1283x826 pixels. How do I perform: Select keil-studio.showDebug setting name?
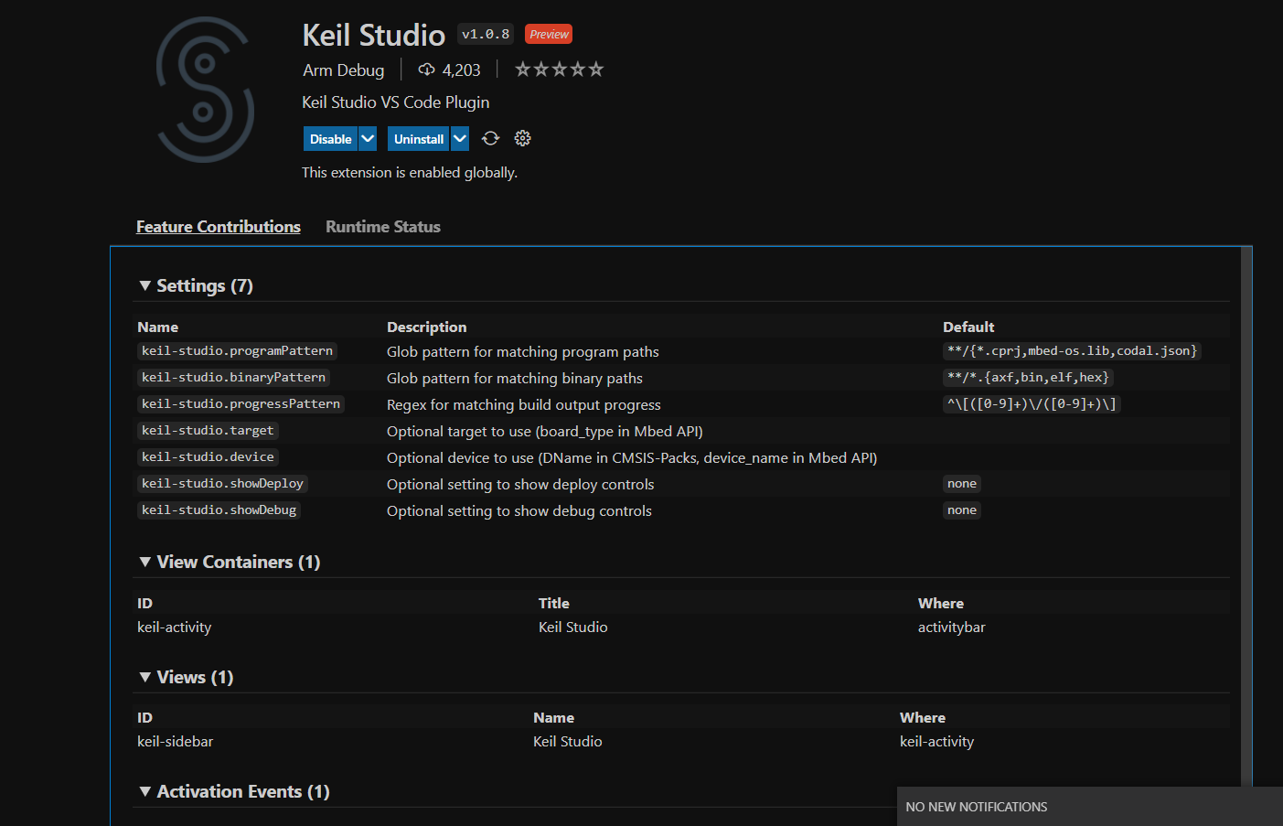[219, 510]
